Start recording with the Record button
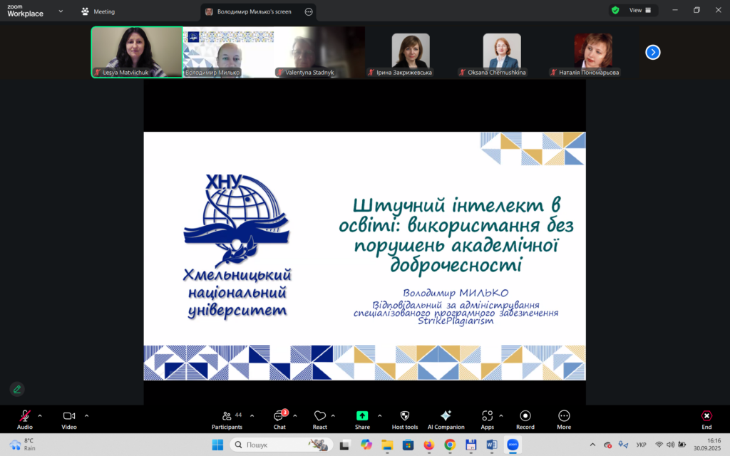 (x=525, y=419)
